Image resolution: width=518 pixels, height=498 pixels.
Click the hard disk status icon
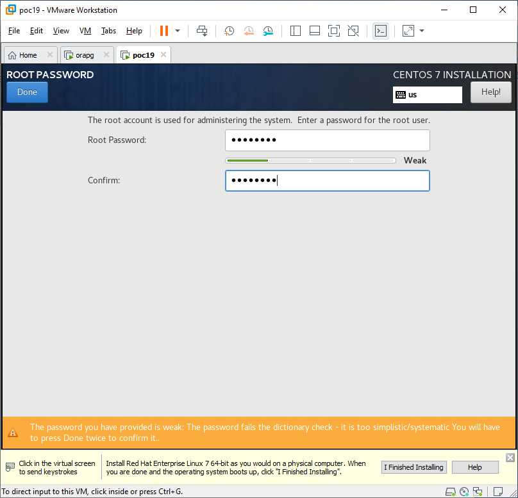point(450,492)
